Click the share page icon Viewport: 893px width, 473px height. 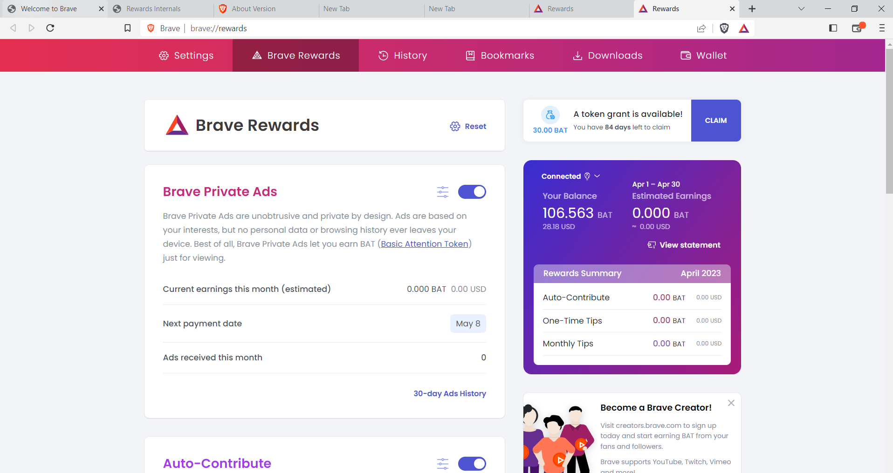point(702,28)
